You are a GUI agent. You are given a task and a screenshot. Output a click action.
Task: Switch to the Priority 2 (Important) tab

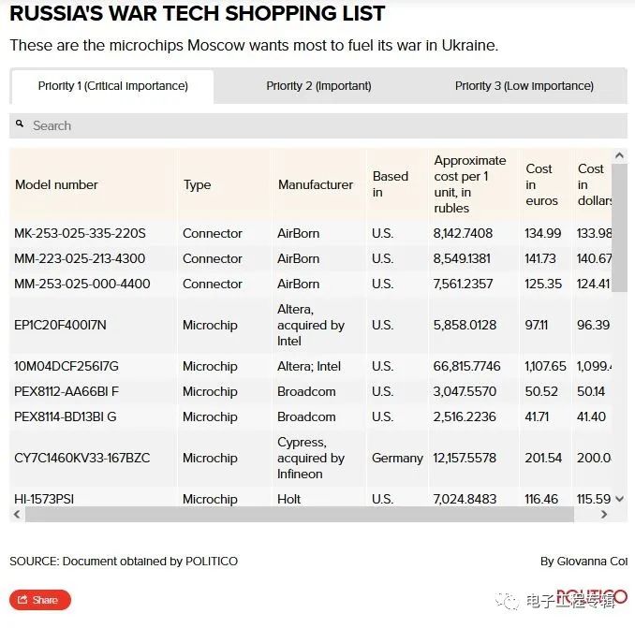318,86
